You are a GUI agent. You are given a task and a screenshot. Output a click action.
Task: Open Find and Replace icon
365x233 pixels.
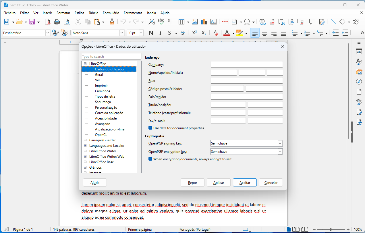(x=152, y=22)
